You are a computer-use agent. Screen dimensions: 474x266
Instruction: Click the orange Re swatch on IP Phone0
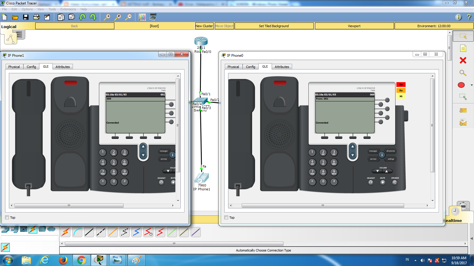[x=401, y=90]
